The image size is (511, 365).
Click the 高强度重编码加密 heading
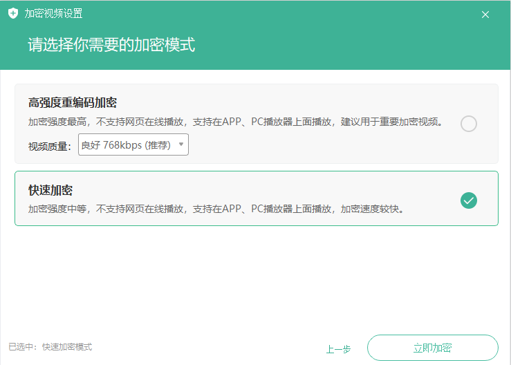tap(73, 103)
